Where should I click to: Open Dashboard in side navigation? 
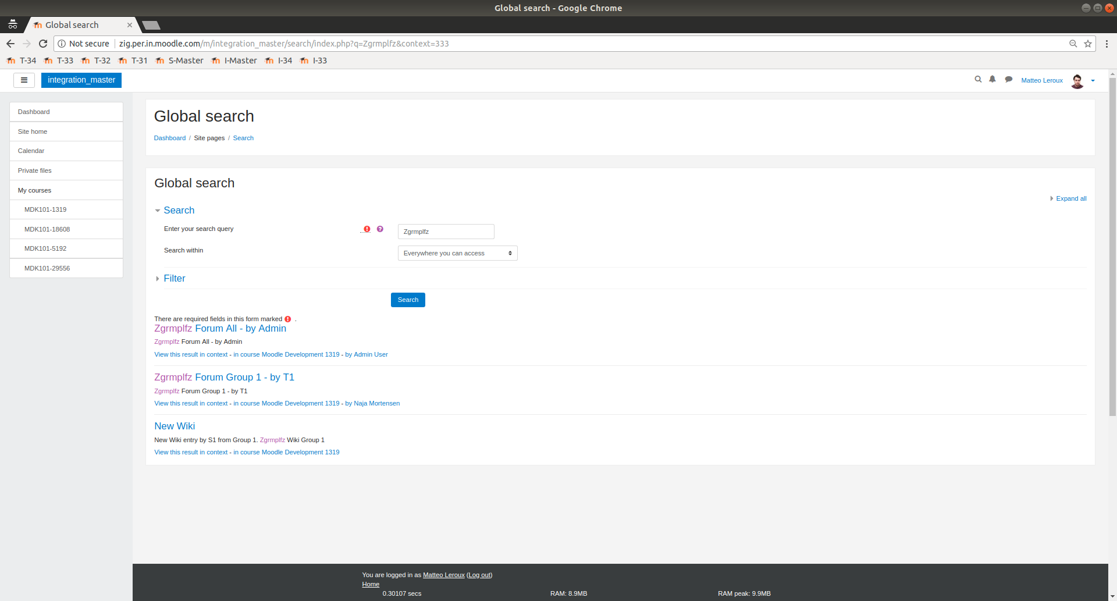[66, 112]
